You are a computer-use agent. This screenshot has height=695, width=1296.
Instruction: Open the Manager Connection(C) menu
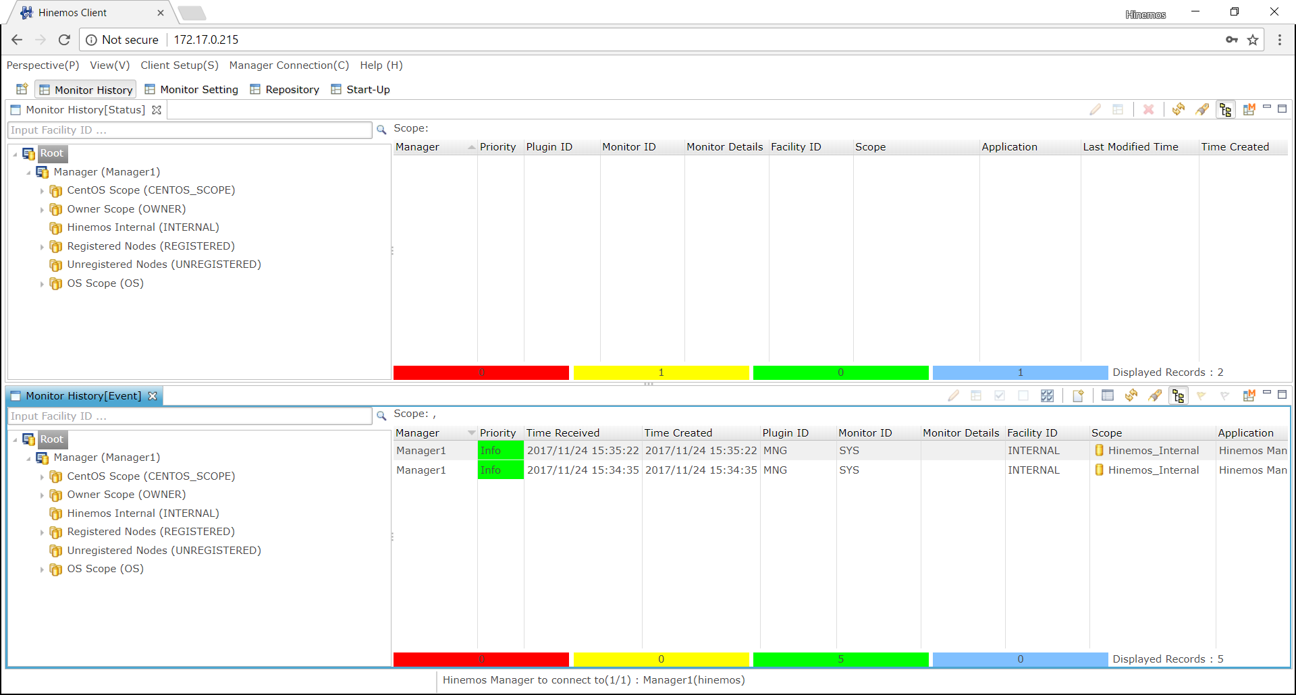289,65
